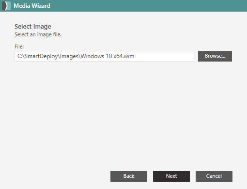Click empty wizard body below file field
247x189 pixels.
123,113
